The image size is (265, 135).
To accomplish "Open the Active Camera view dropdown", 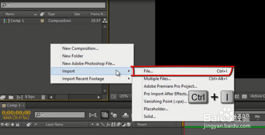I will pyautogui.click(x=257, y=96).
